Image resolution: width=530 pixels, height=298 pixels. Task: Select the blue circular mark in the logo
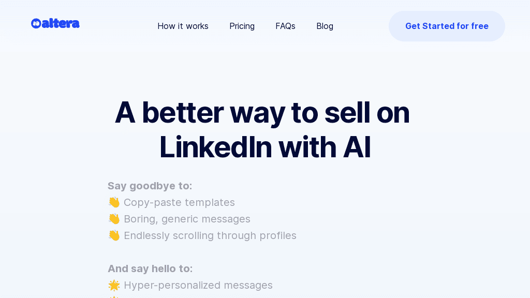(36, 23)
